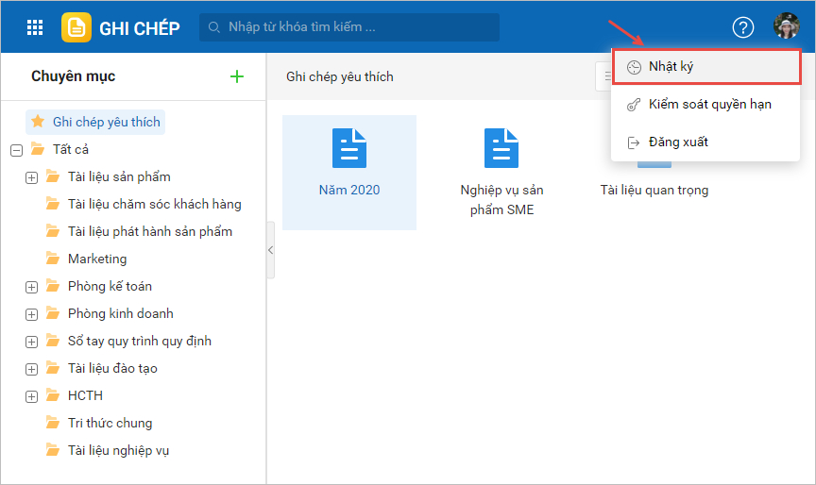Image resolution: width=816 pixels, height=485 pixels.
Task: Click the Chuyên mục panel heading
Action: [74, 76]
